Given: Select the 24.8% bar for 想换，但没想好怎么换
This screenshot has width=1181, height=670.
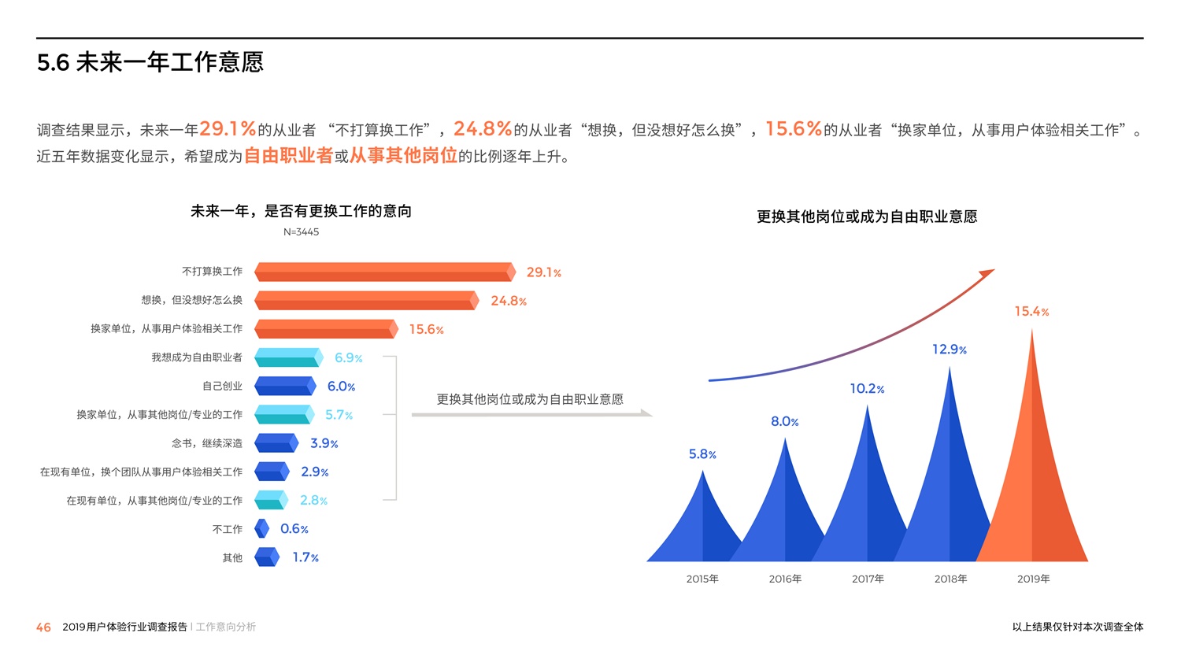Looking at the screenshot, I should [366, 301].
